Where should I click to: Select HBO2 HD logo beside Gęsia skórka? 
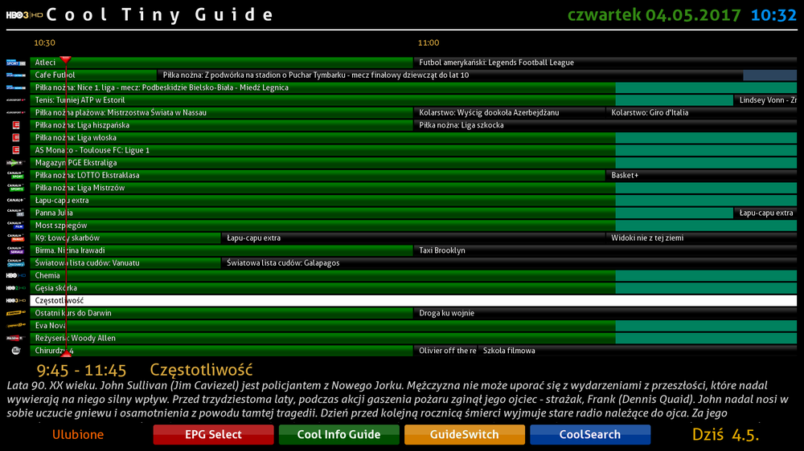[x=16, y=288]
